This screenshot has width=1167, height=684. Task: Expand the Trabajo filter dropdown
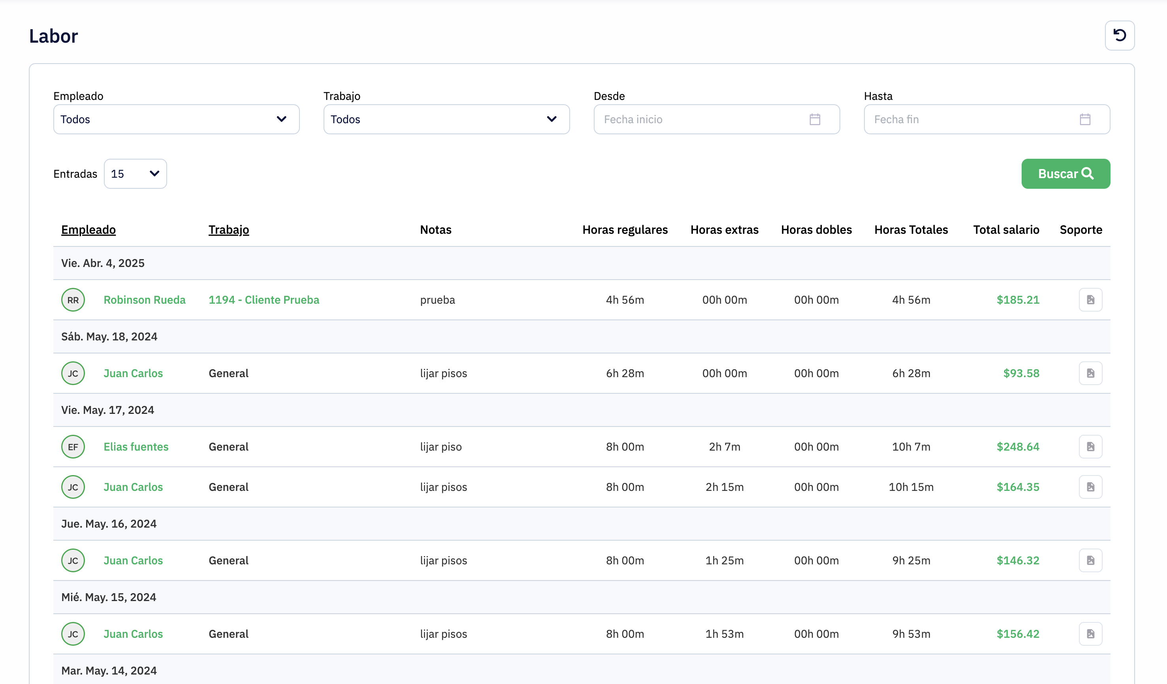(x=446, y=119)
